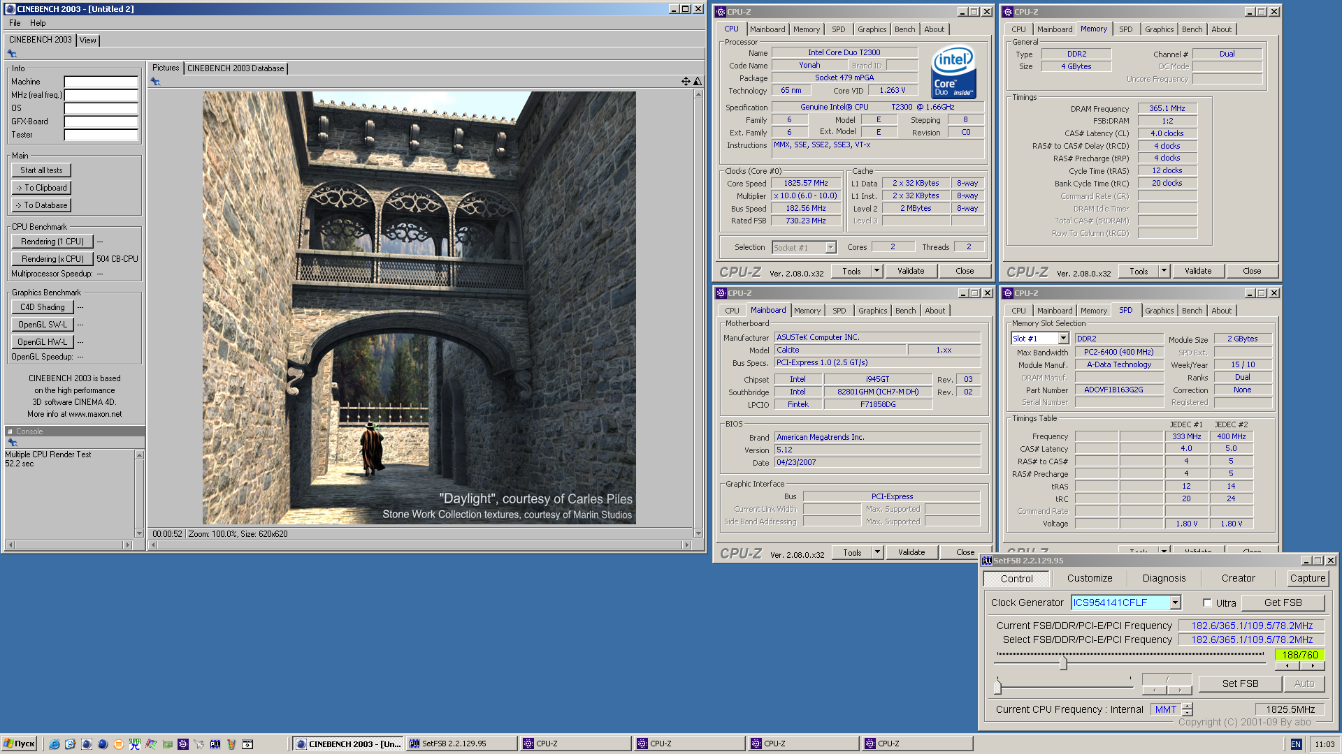The image size is (1342, 754).
Task: Launch SetFSB PLL icon in quick launch
Action: tap(215, 744)
